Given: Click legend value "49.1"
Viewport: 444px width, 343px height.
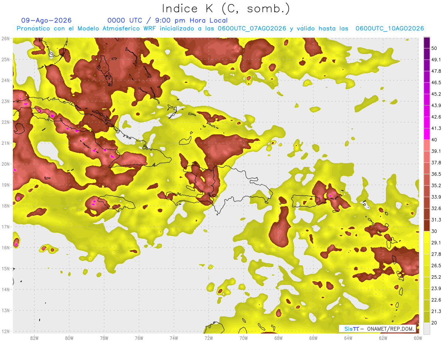Looking at the screenshot, I should (436, 60).
